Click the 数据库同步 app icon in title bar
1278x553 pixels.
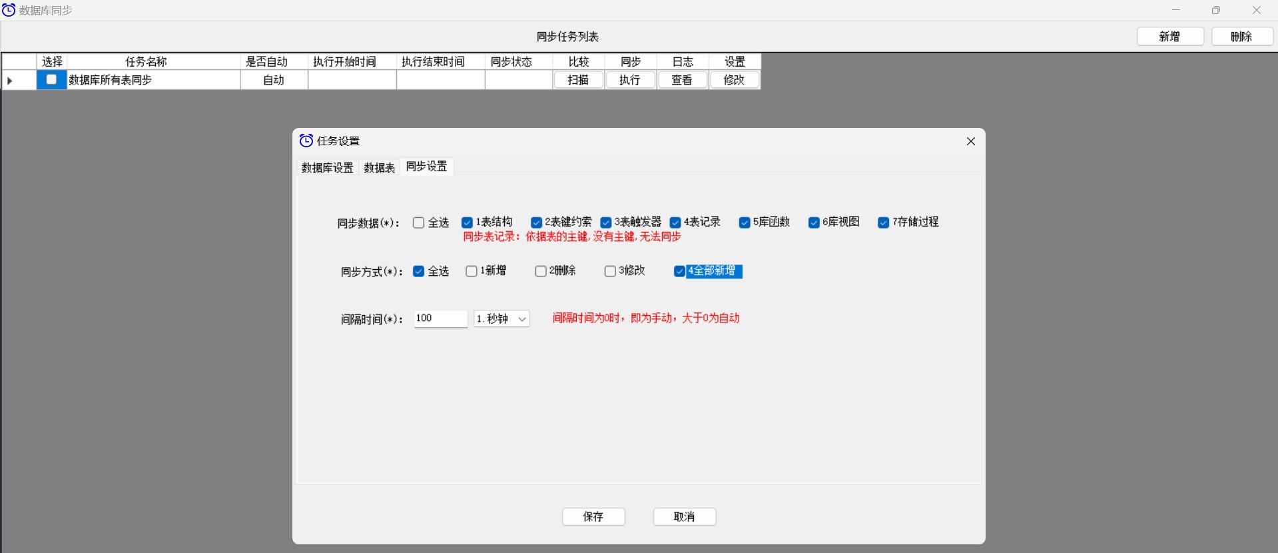point(9,10)
